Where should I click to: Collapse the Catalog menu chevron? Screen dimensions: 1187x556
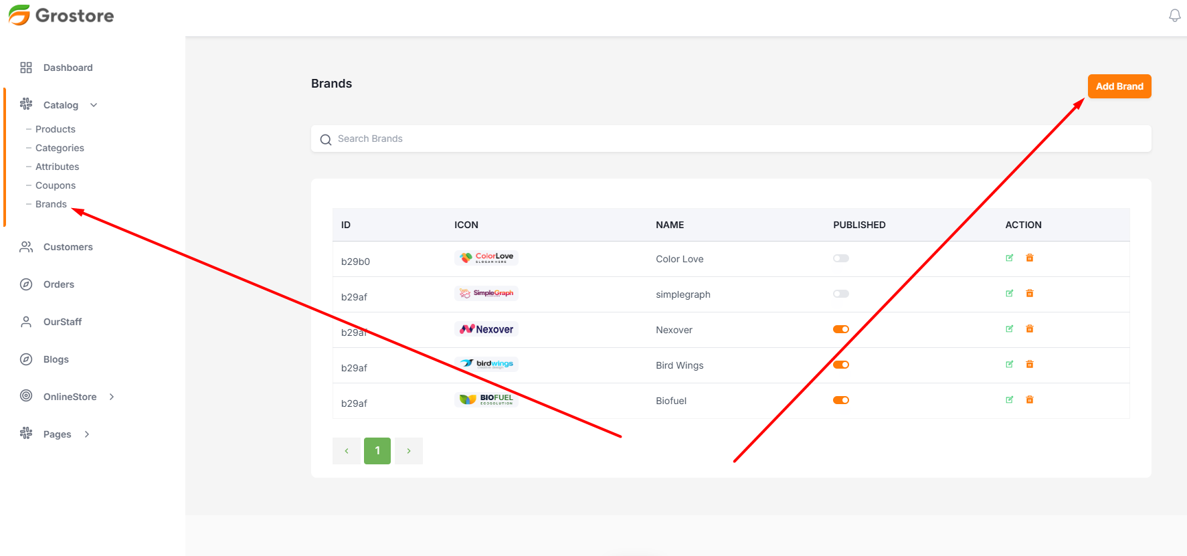94,105
